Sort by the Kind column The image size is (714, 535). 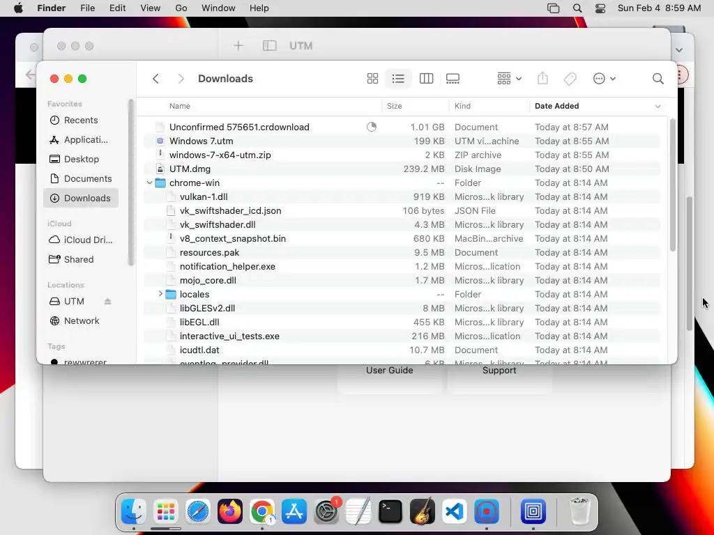462,106
